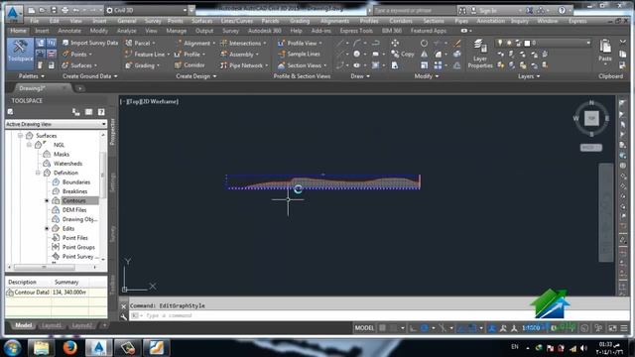Expand the Layers panel
Screen dimensions: 635x357
tap(529, 76)
